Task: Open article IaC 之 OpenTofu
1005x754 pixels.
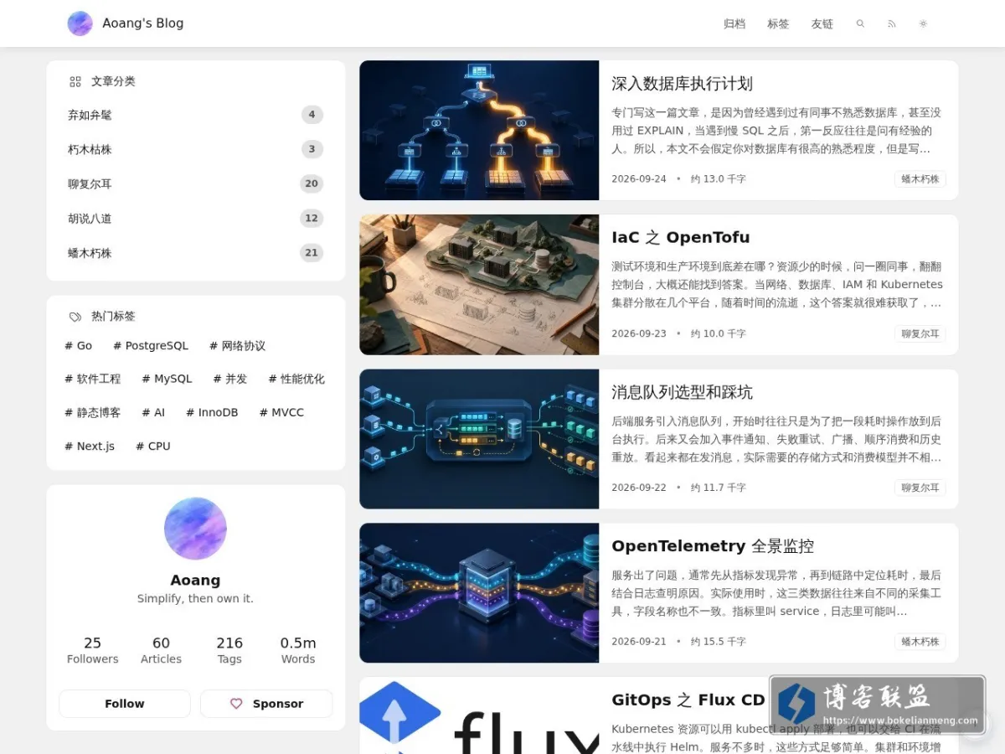Action: [681, 237]
